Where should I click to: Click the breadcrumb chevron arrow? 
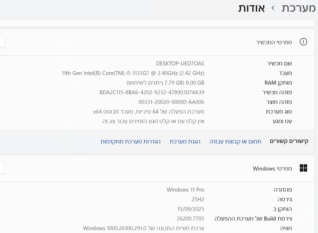point(273,8)
